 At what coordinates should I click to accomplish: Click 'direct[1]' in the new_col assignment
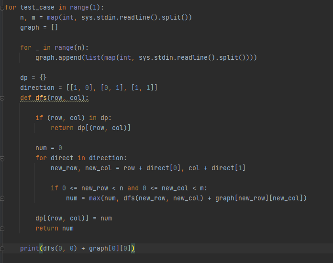tap(228, 168)
